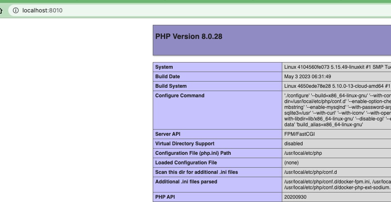Image resolution: width=391 pixels, height=202 pixels.
Task: Click the Server API row label
Action: point(168,134)
